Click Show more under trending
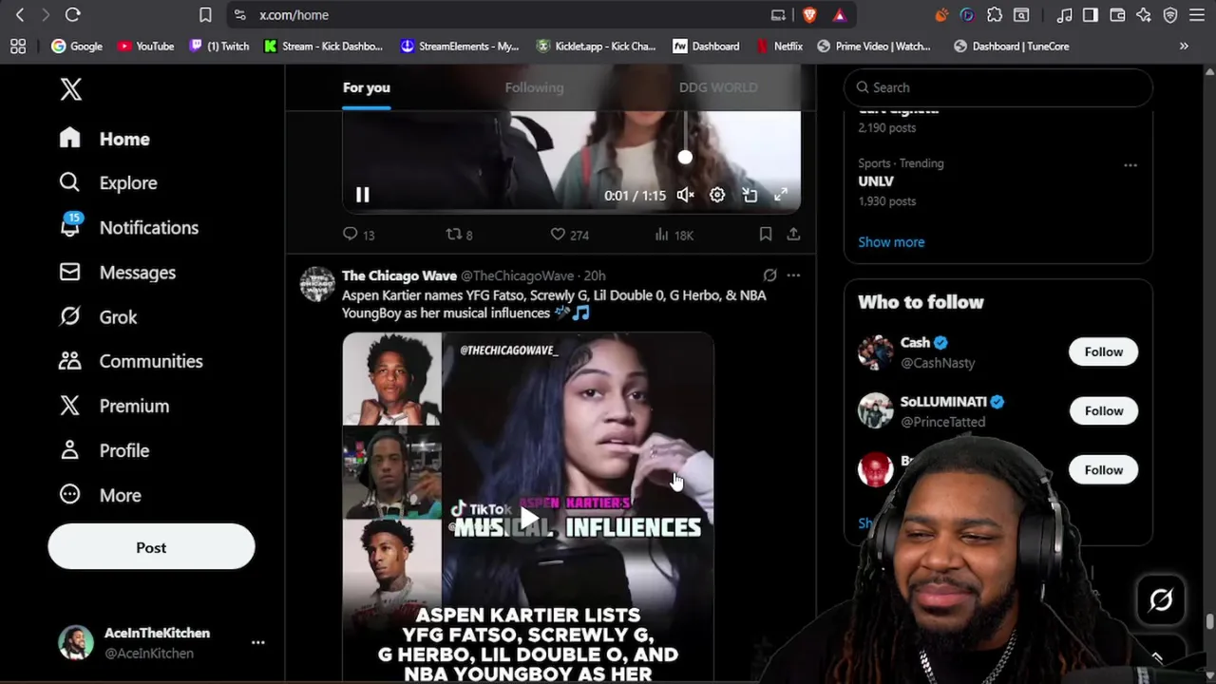 pos(891,242)
